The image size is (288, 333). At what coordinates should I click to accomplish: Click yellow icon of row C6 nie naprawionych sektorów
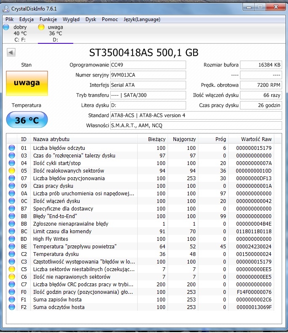tap(12, 277)
